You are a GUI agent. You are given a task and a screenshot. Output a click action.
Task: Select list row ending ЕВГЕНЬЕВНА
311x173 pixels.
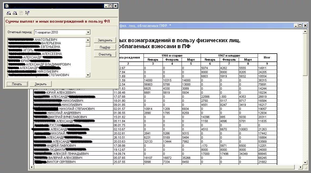[47, 47]
